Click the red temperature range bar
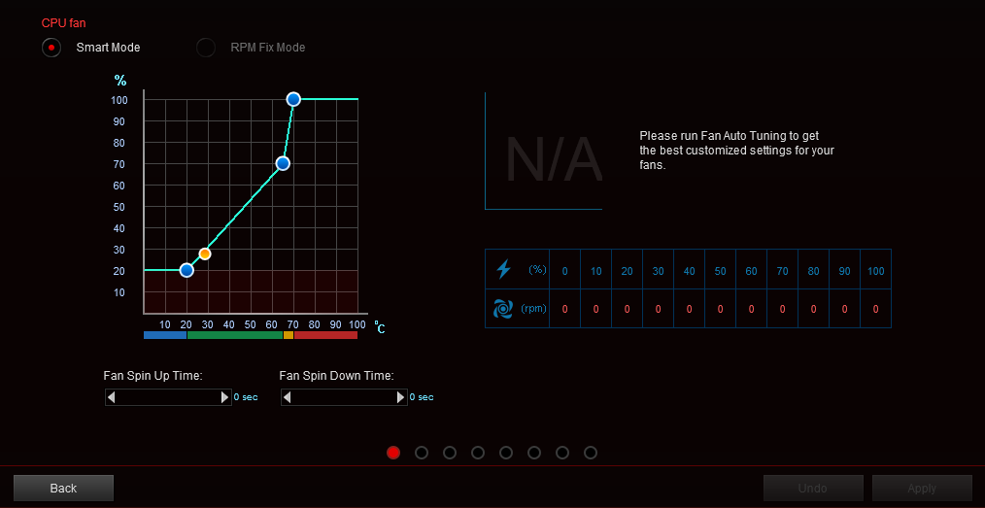 tap(326, 335)
